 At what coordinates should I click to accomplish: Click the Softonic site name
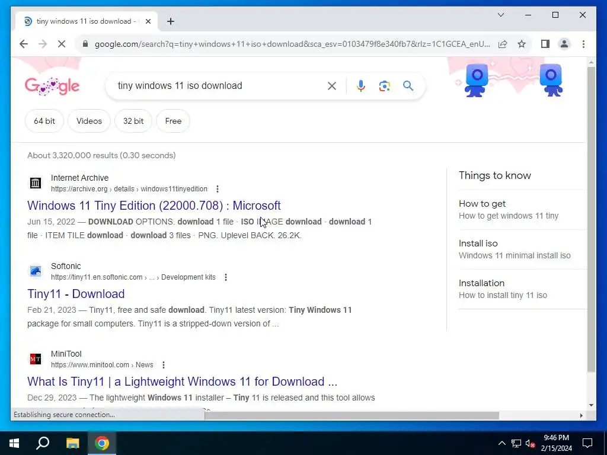66,266
